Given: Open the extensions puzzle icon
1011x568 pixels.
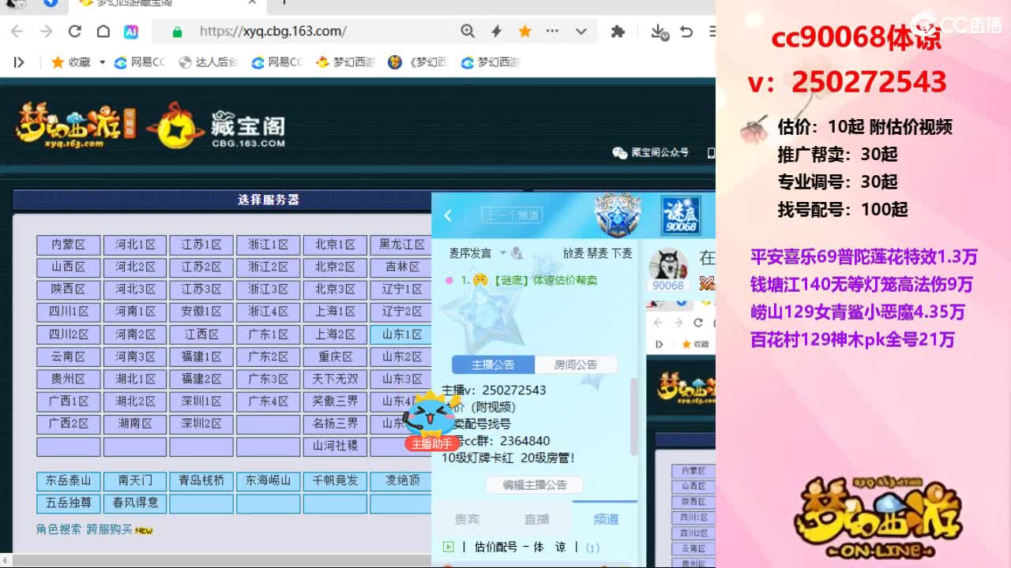Looking at the screenshot, I should (x=618, y=32).
